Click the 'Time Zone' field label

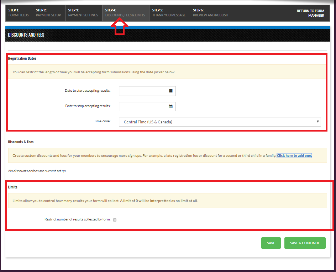point(102,121)
